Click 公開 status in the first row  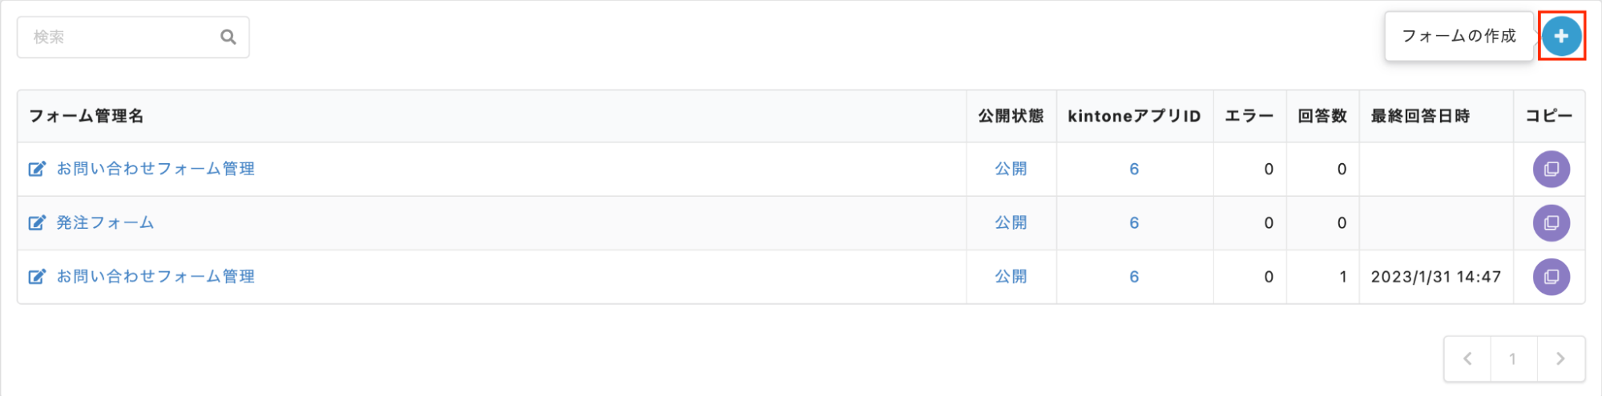point(1011,170)
